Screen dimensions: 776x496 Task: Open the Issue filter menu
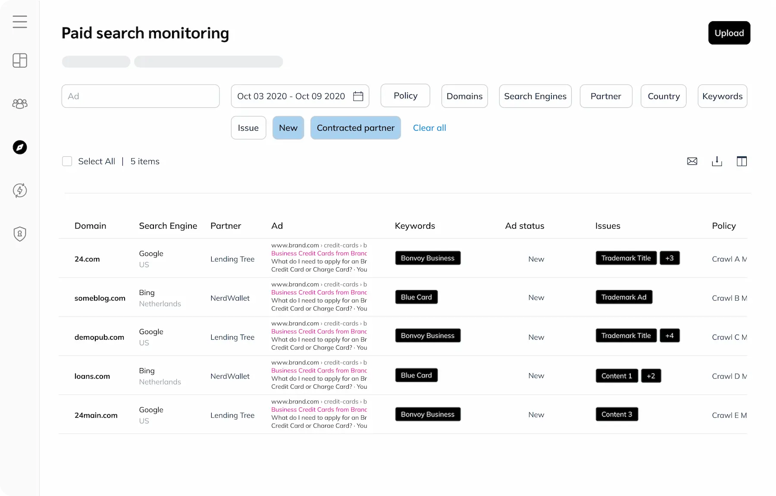click(x=248, y=127)
